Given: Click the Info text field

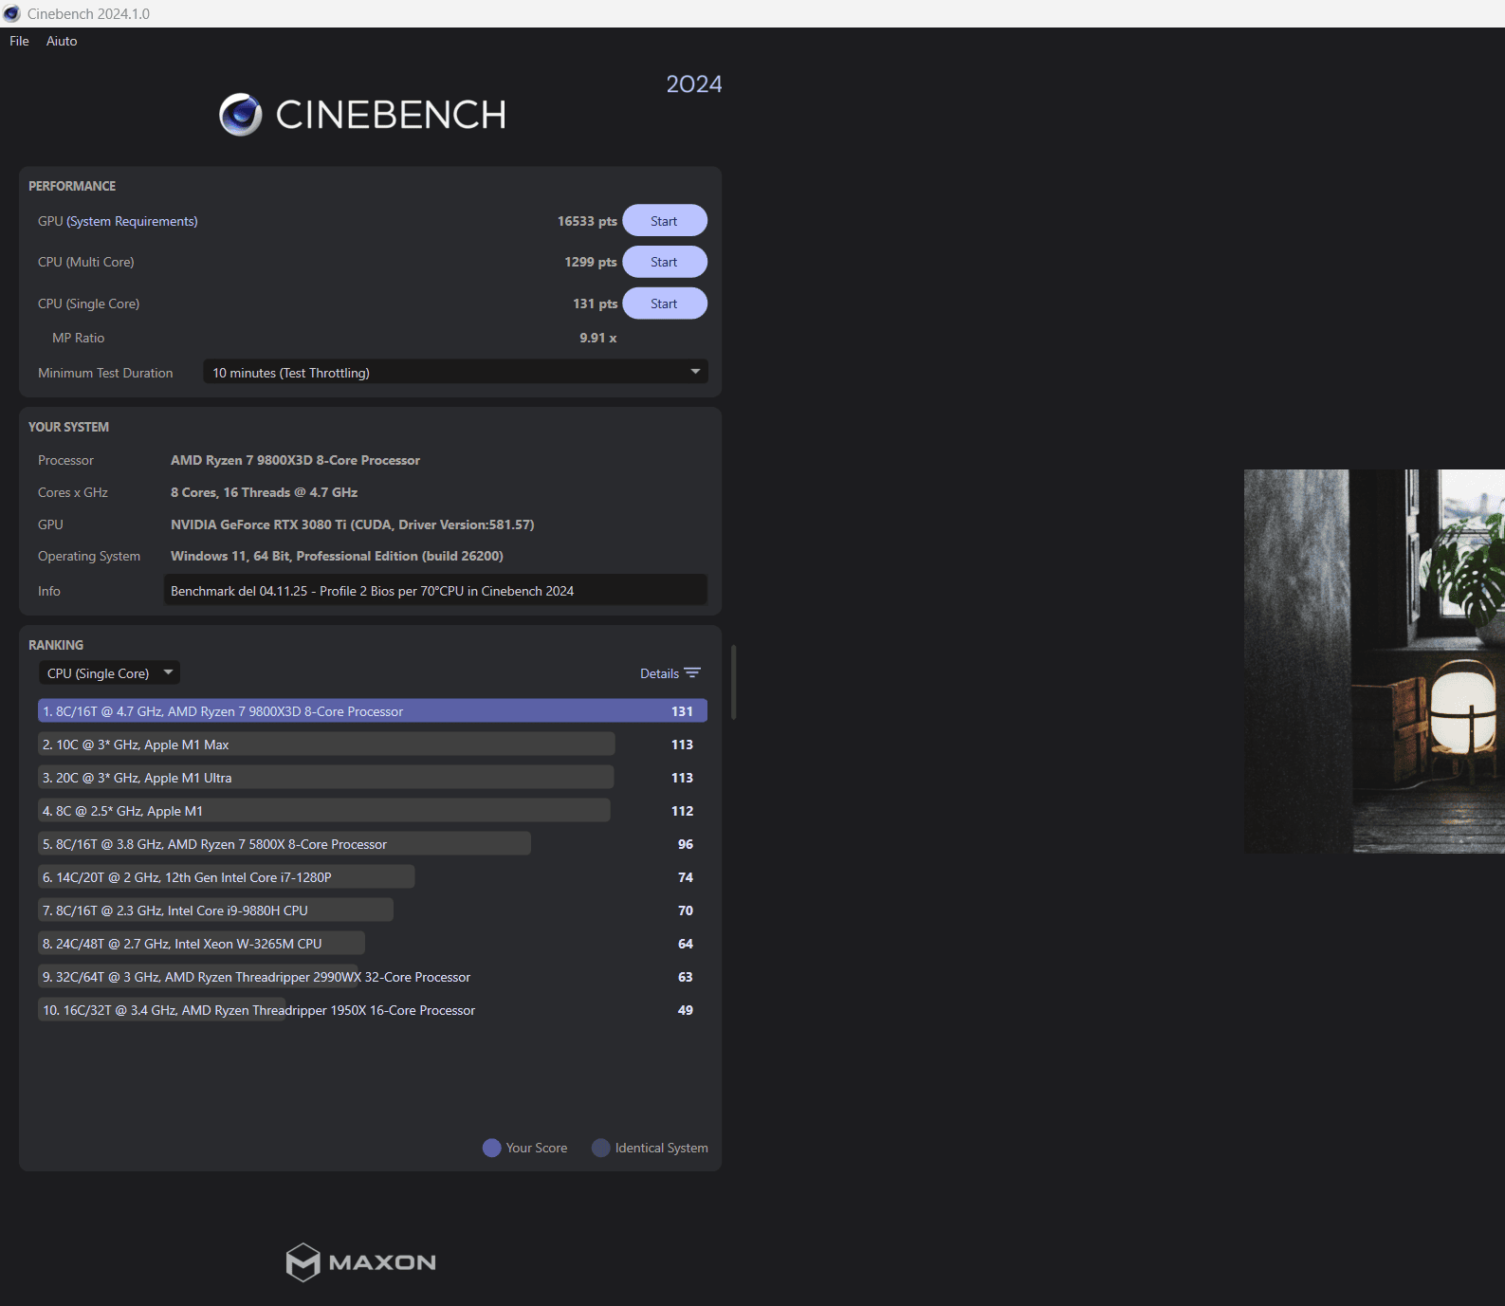Looking at the screenshot, I should 435,591.
